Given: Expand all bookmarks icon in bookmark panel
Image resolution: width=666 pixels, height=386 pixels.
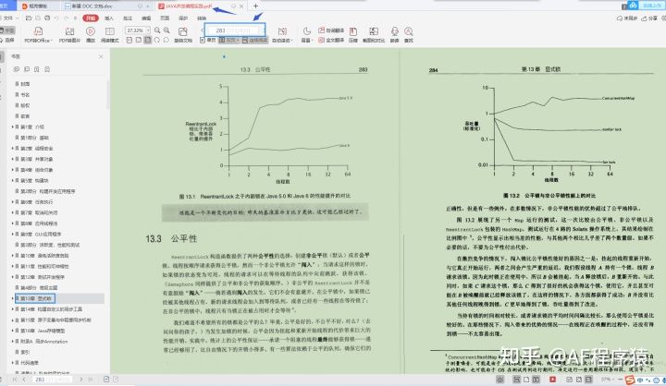Looking at the screenshot, I should [x=17, y=69].
